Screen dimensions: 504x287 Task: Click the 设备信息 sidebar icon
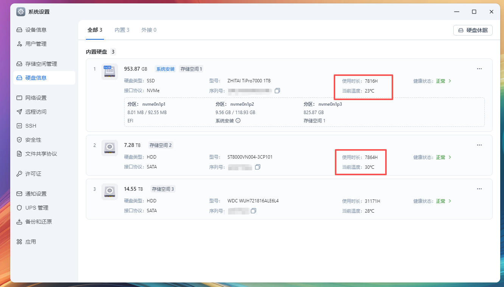(x=19, y=30)
